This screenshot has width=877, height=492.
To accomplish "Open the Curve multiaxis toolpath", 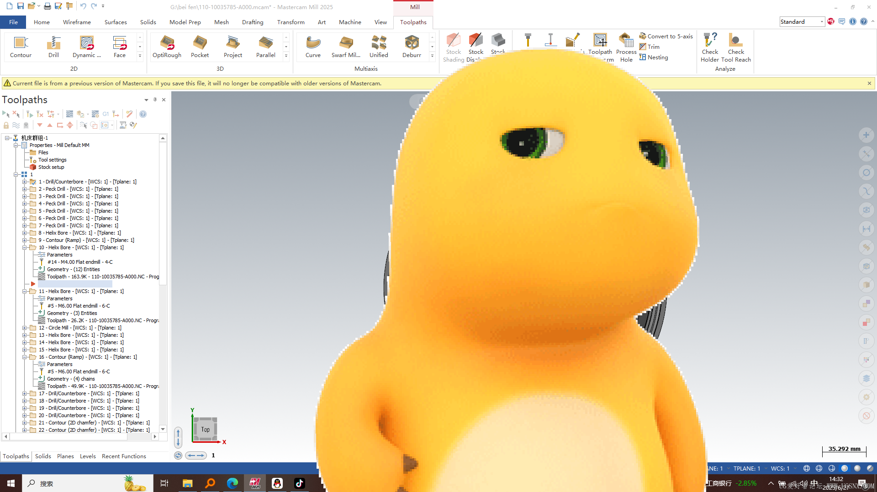I will [313, 47].
